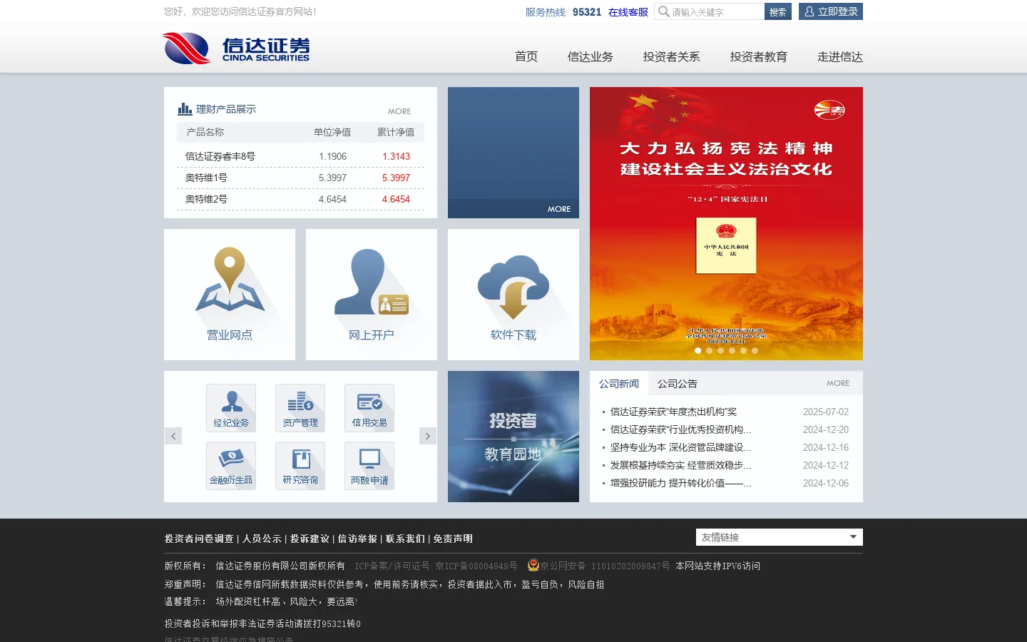
Task: Open the 投资者教育 navigation menu item
Action: point(758,56)
